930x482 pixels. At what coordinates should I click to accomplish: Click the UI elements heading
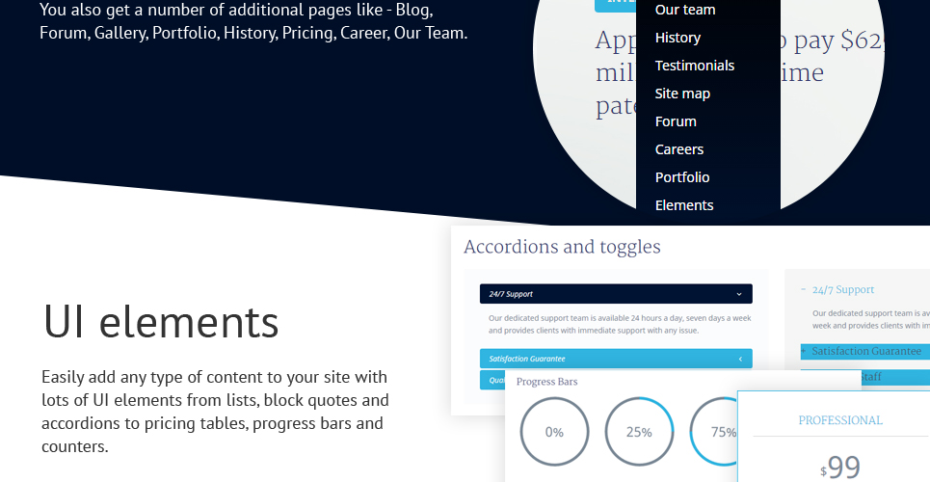pyautogui.click(x=161, y=322)
